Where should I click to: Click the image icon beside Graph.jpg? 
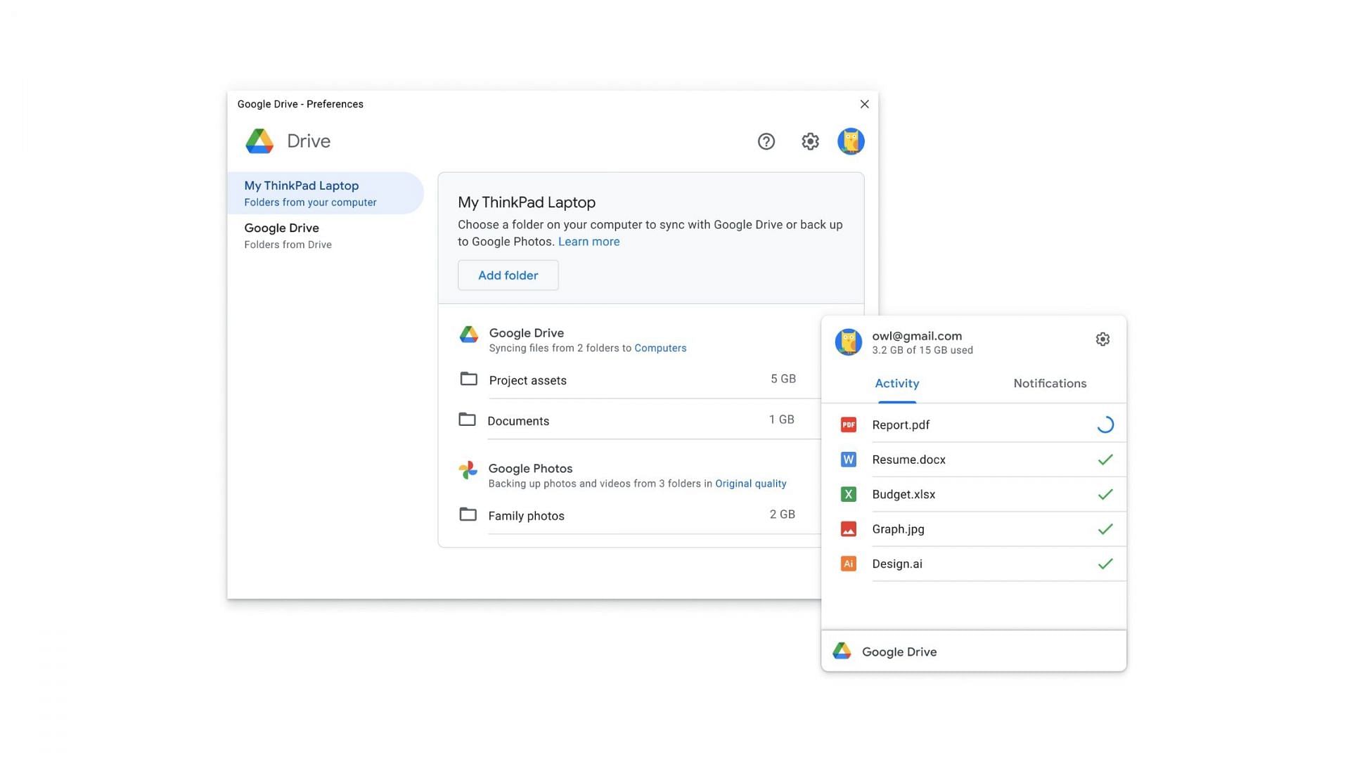(x=849, y=529)
